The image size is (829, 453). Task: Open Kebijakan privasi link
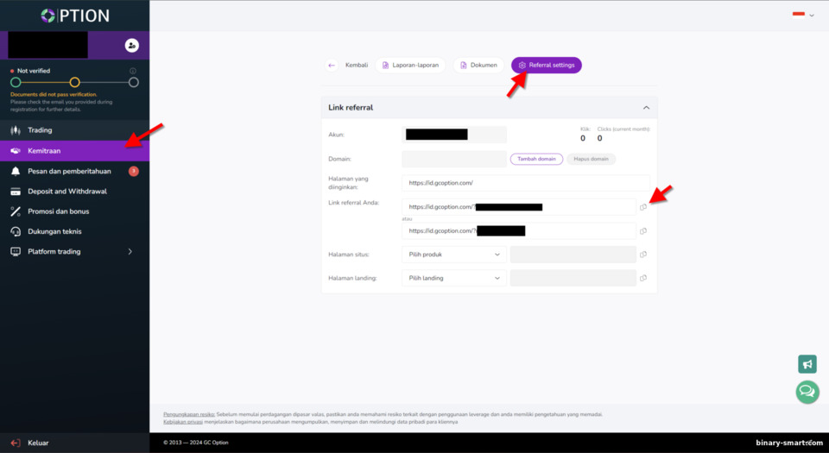coord(183,422)
